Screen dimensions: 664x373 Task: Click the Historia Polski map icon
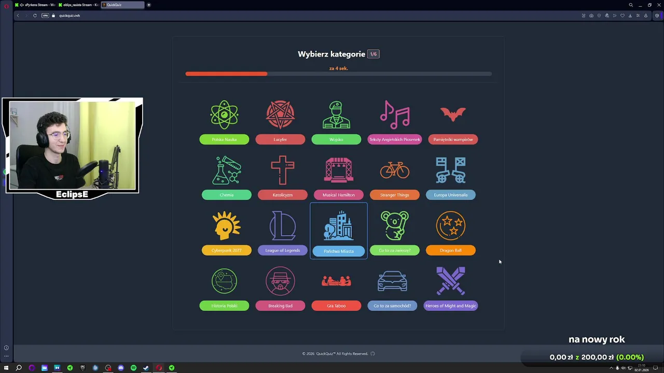point(224,281)
